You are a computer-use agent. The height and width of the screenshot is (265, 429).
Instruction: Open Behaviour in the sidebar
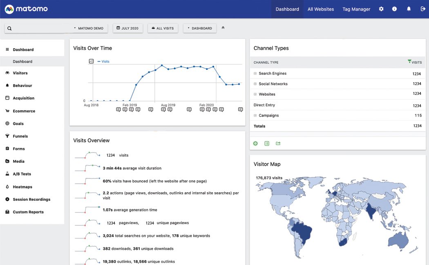pyautogui.click(x=22, y=86)
